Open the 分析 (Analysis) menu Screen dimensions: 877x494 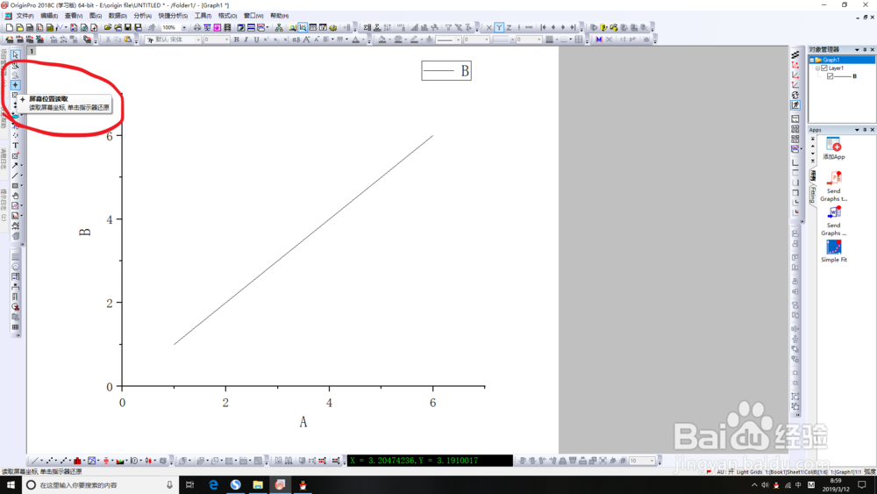pos(143,16)
